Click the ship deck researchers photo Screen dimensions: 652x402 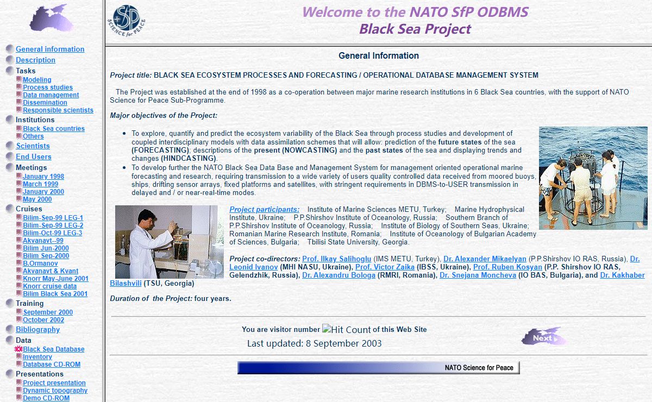pos(593,178)
